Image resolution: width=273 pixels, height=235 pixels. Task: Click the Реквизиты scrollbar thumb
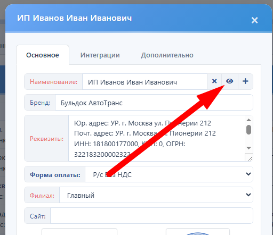248,130
